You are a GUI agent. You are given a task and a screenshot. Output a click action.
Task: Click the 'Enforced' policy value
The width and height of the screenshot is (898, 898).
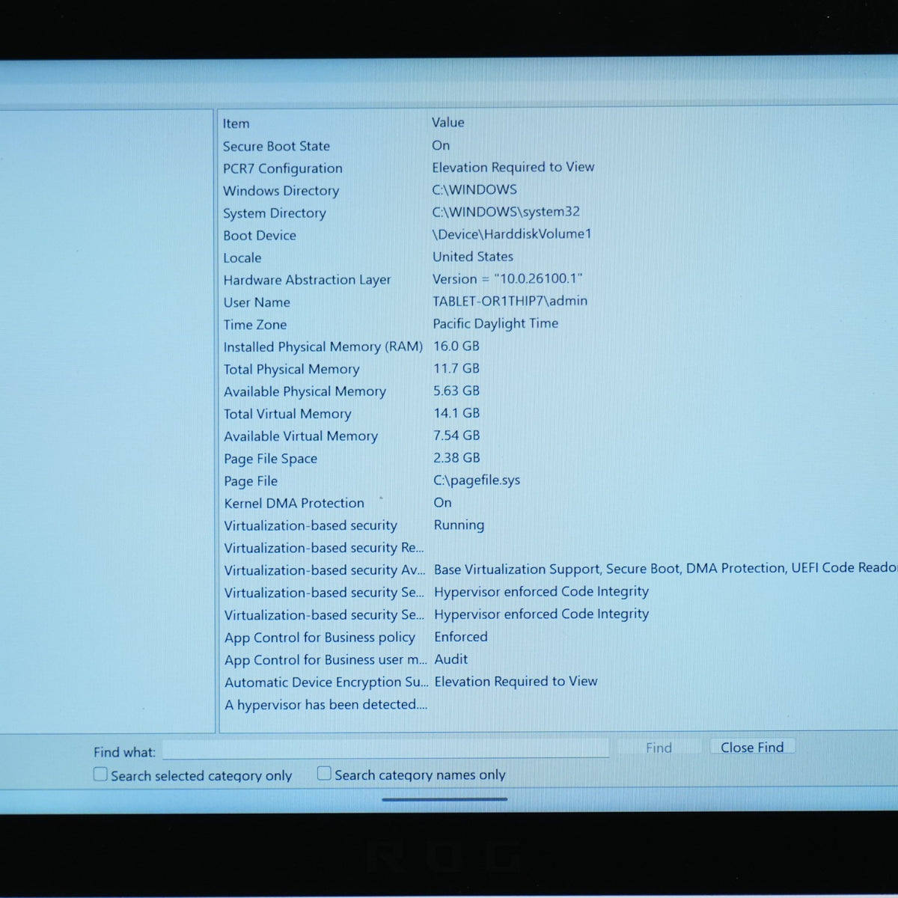pyautogui.click(x=461, y=637)
